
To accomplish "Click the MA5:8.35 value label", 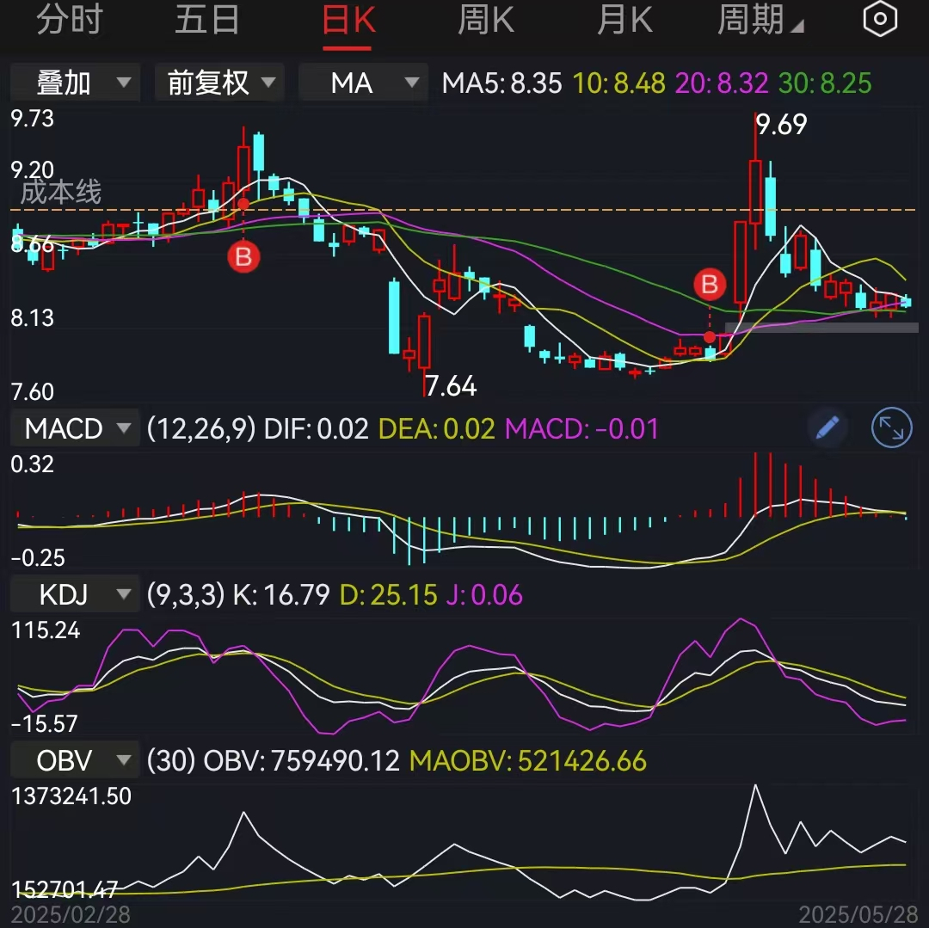I will (x=502, y=83).
